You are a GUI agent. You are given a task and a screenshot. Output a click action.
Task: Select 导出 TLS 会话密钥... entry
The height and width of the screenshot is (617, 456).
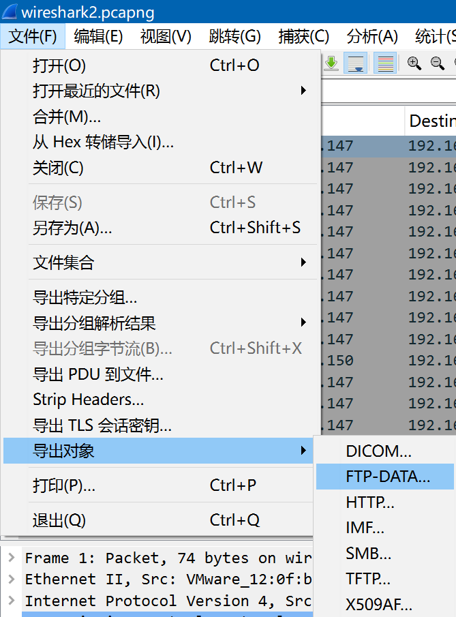[102, 426]
